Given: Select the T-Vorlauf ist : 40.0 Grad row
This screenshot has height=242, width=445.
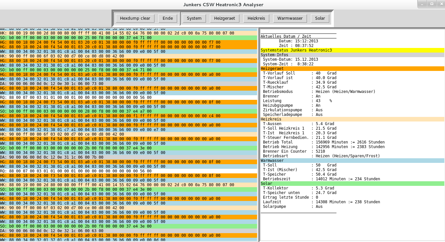Looking at the screenshot, I should [x=300, y=78].
